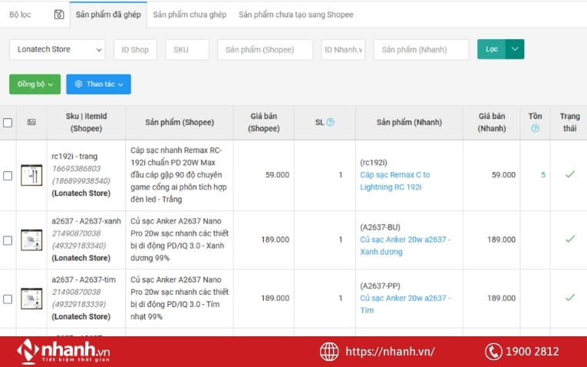This screenshot has height=367, width=587.
Task: Click the A2637-xanh product thumbnail
Action: coord(31,240)
